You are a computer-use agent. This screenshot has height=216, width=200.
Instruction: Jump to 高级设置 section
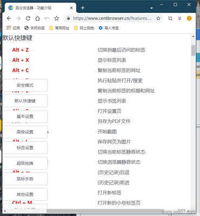25,132
